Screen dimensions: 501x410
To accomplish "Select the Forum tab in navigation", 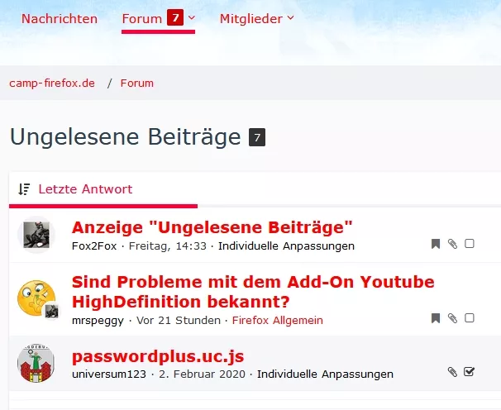I will (142, 18).
